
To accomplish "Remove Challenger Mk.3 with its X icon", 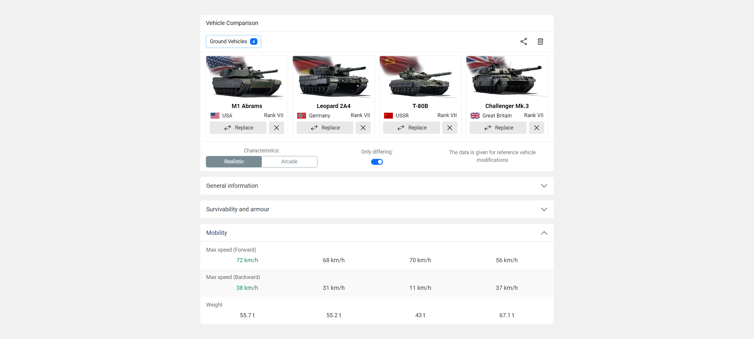I will coord(536,128).
